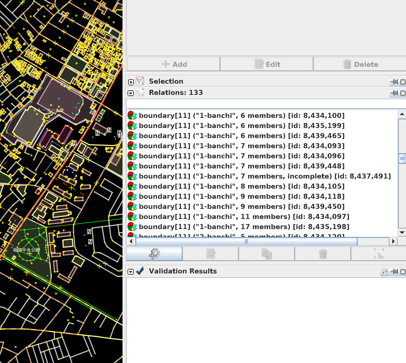Viewport: 406px width, 363px height.
Task: Click the Relations panel menu icon
Action: coord(140,92)
